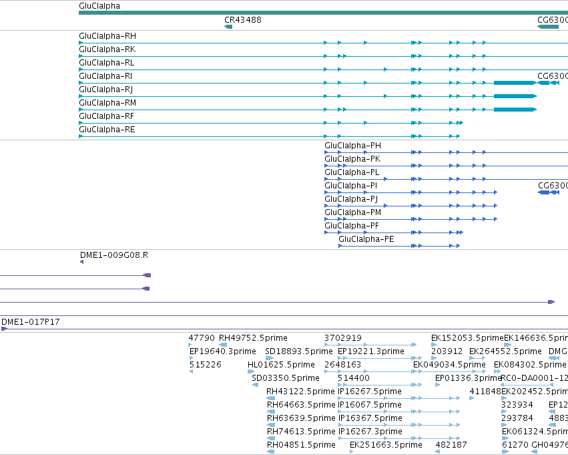Click the RH63639.5prime EST label
Screen dimensions: 568x455
click(302, 419)
